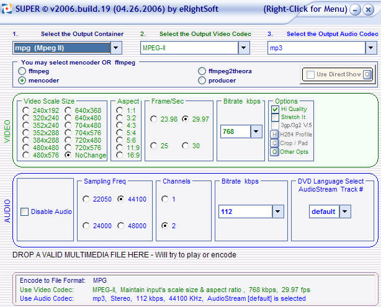Open the H264 Profile button marked H
Image resolution: width=381 pixels, height=307 pixels.
pyautogui.click(x=274, y=135)
